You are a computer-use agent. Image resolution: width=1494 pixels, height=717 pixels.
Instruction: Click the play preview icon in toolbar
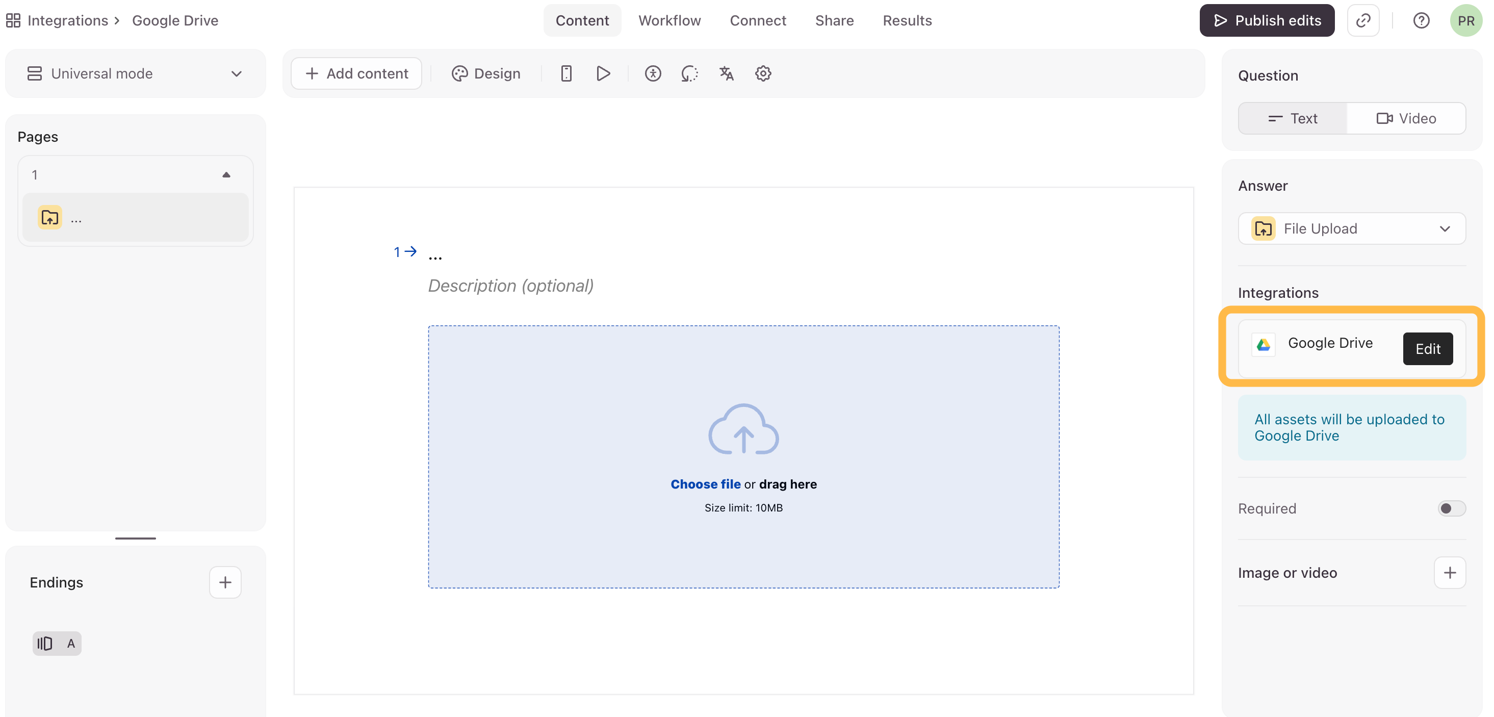click(603, 73)
